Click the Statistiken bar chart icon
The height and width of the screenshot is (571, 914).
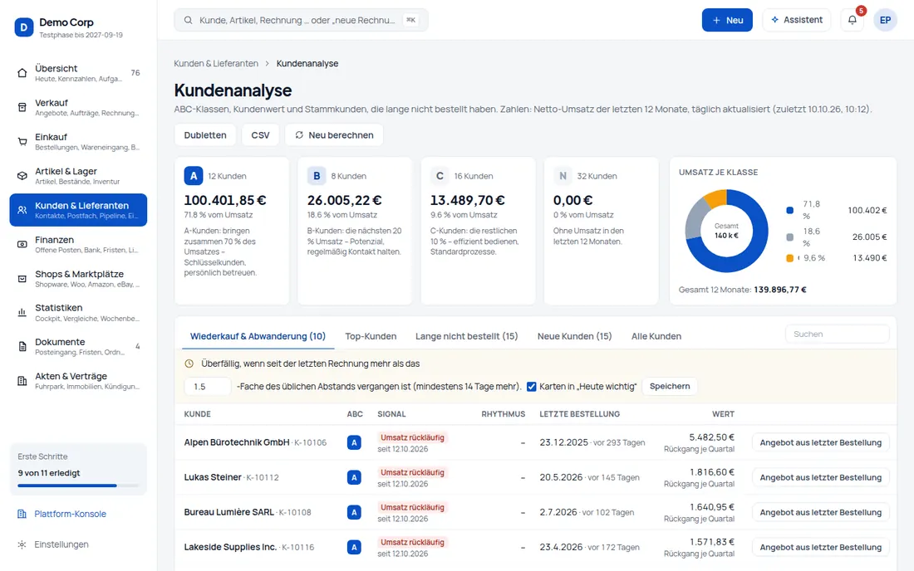(22, 313)
